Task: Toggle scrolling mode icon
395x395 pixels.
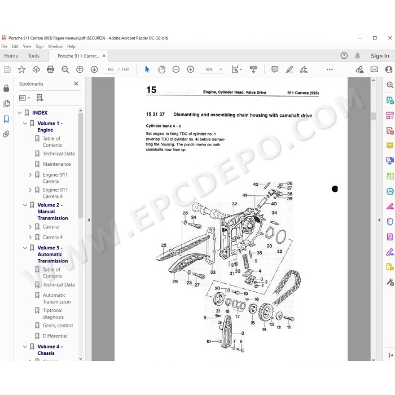Action: tap(253, 69)
